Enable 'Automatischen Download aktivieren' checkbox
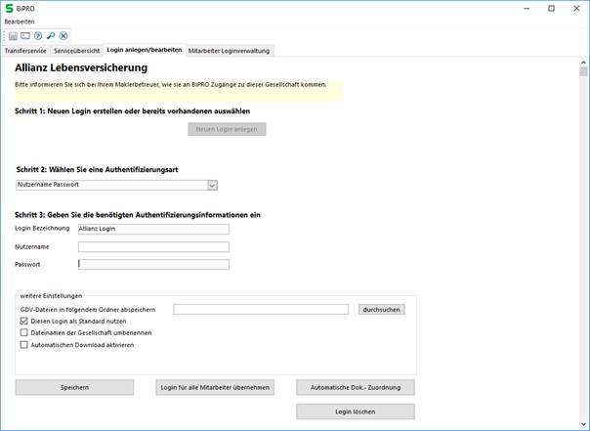This screenshot has width=590, height=431. 24,344
